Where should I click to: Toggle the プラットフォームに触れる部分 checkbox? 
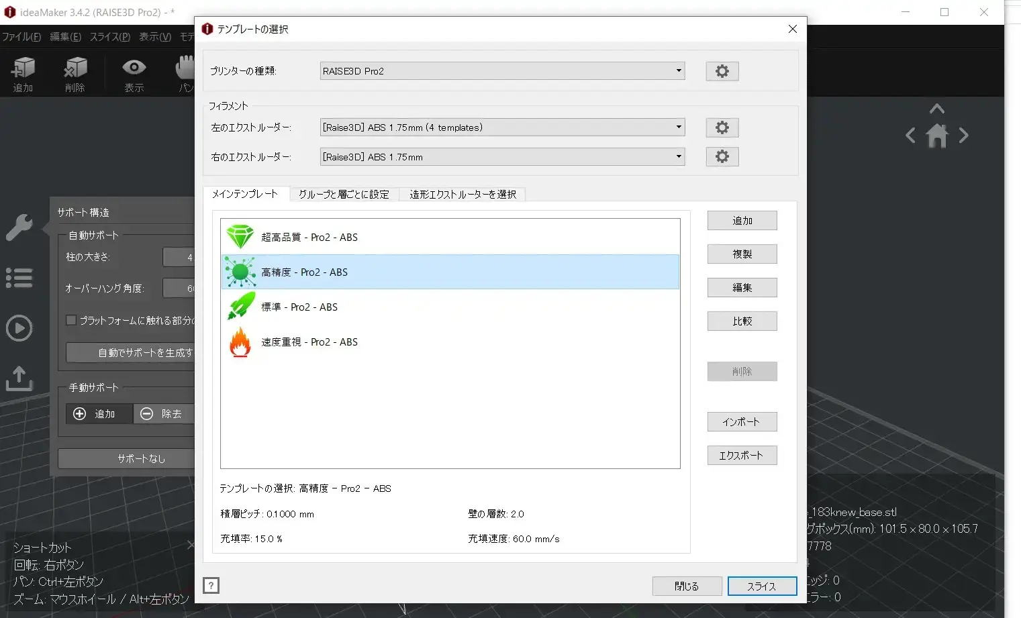[x=71, y=320]
